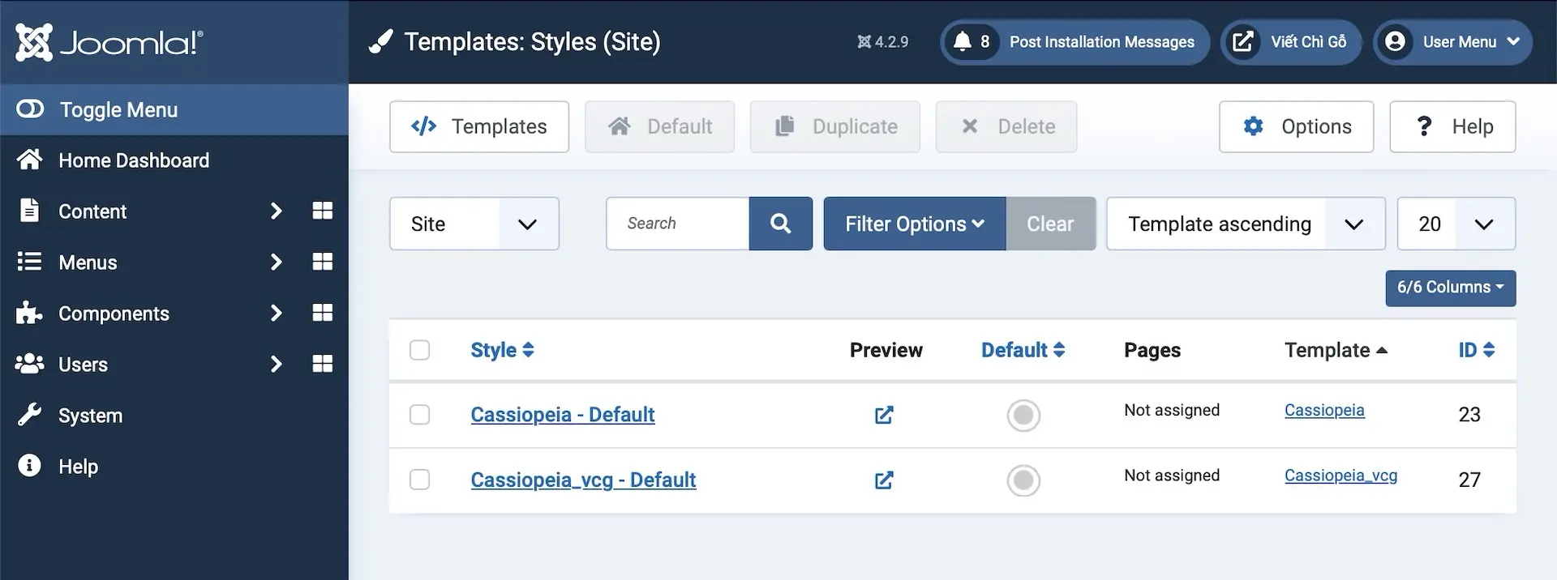Click inside the Search text field

point(677,224)
